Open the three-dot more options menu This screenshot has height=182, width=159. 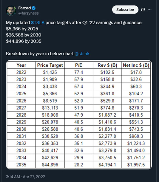tap(149, 10)
